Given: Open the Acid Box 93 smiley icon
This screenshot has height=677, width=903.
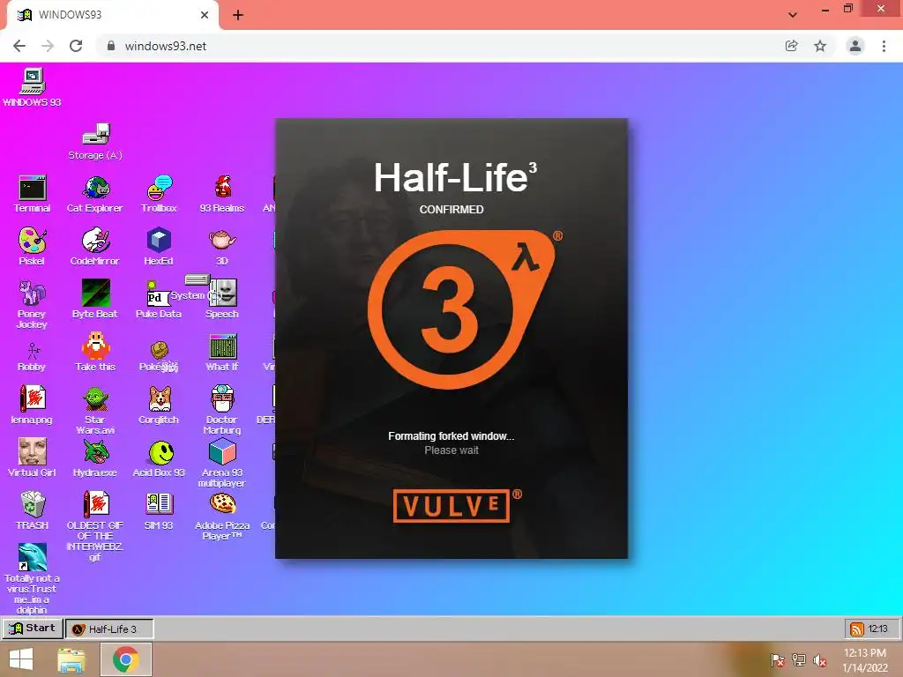Looking at the screenshot, I should tap(159, 458).
